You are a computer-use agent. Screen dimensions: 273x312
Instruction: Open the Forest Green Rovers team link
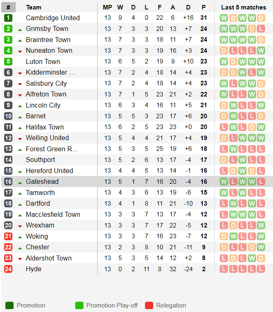point(52,149)
